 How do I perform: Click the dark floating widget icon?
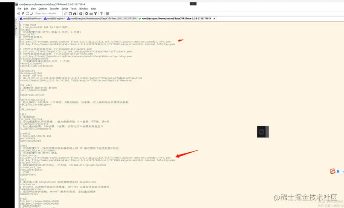pyautogui.click(x=263, y=132)
